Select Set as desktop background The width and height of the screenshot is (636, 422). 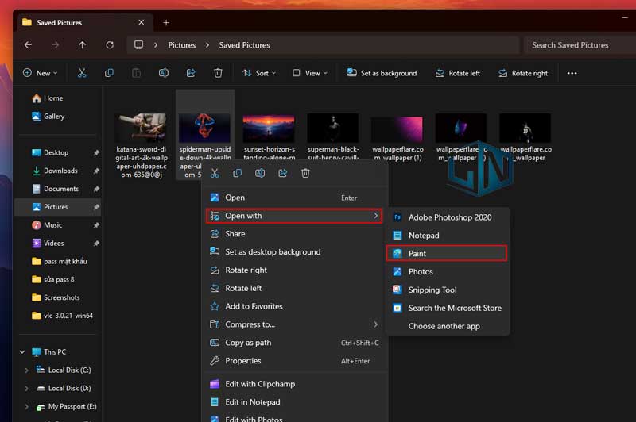tap(294, 251)
